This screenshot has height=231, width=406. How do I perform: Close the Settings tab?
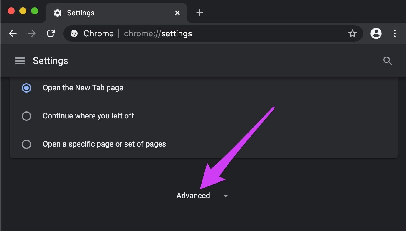(177, 13)
